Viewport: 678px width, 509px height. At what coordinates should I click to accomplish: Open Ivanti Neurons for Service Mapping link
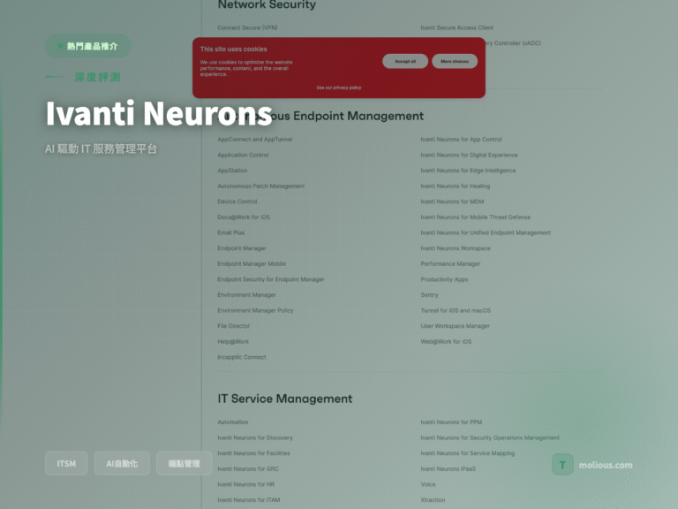(467, 453)
